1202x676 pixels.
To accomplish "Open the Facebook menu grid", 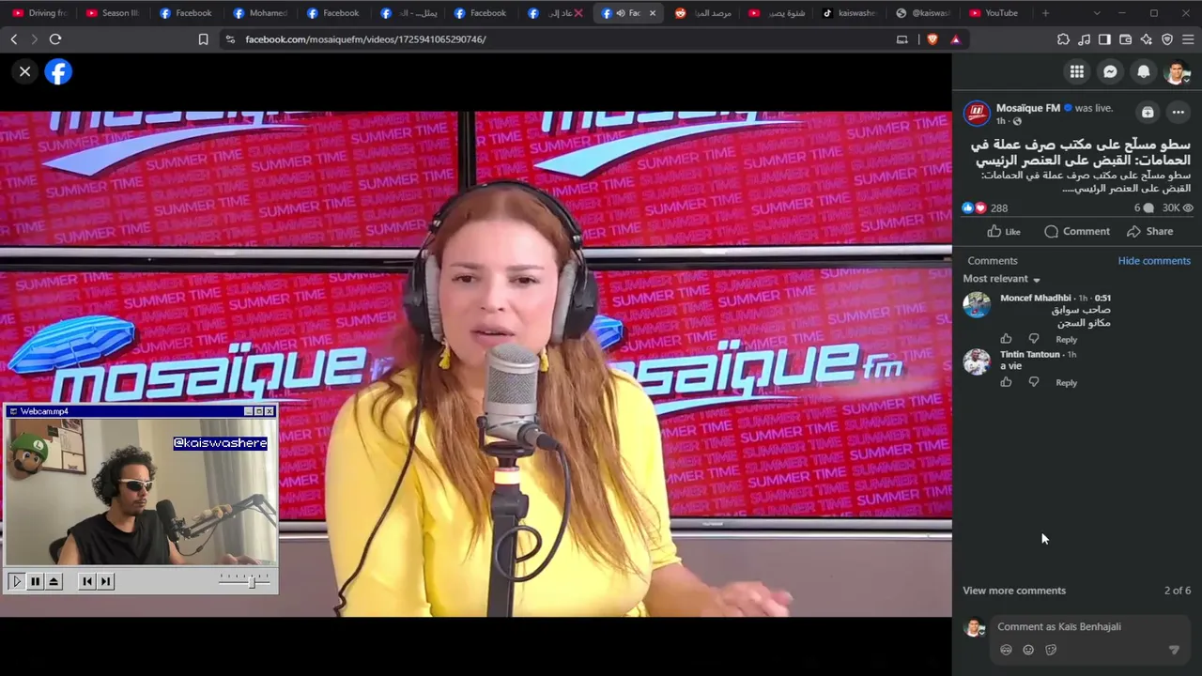I will (1077, 71).
